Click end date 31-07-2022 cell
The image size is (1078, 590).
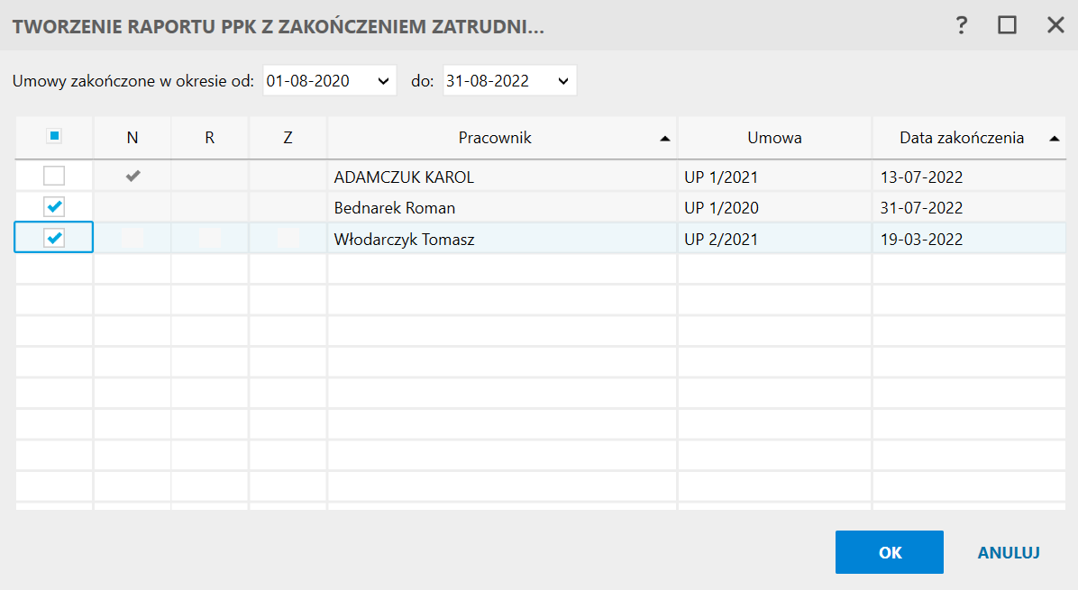point(969,207)
